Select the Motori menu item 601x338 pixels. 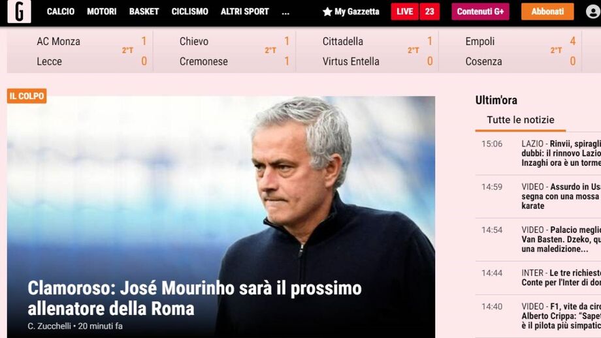point(101,12)
